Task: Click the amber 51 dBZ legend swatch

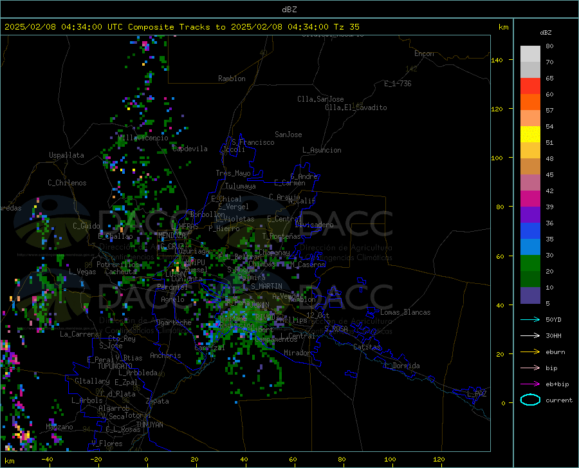Action: [530, 151]
